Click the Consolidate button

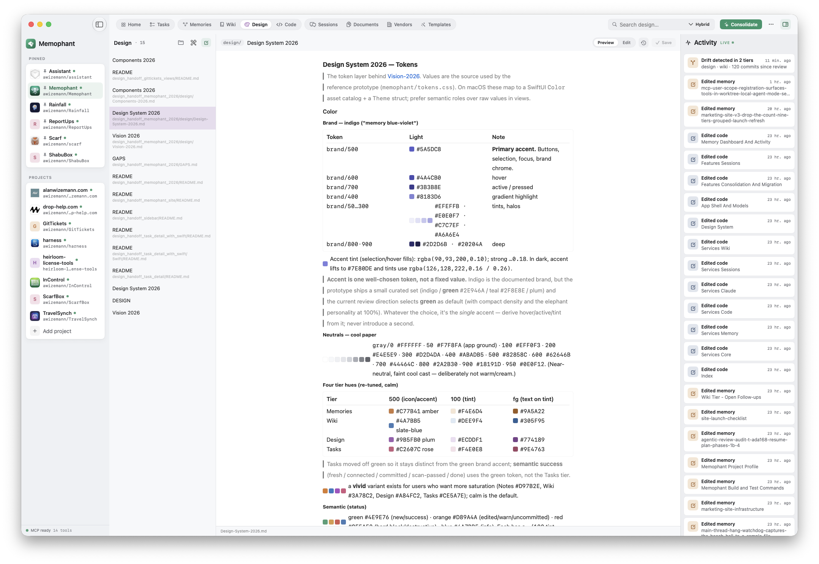point(741,25)
